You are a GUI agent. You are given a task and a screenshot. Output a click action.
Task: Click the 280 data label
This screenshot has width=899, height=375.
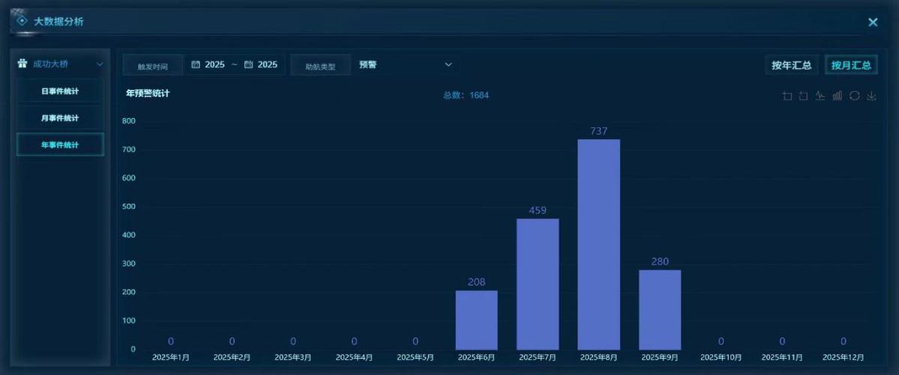[x=660, y=262]
